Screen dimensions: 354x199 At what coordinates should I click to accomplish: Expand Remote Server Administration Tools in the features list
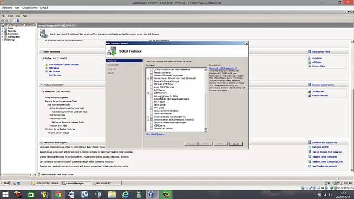pyautogui.click(x=148, y=78)
